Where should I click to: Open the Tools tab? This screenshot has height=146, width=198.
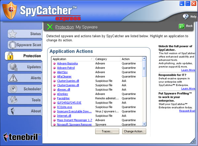(25, 100)
